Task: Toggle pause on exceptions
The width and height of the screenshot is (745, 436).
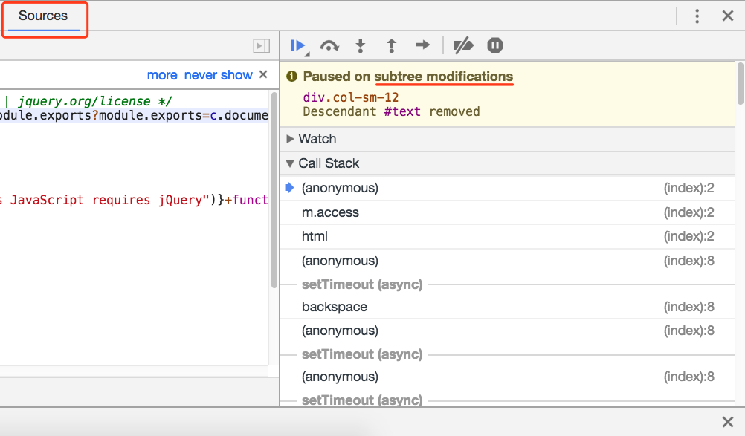Action: pos(495,46)
